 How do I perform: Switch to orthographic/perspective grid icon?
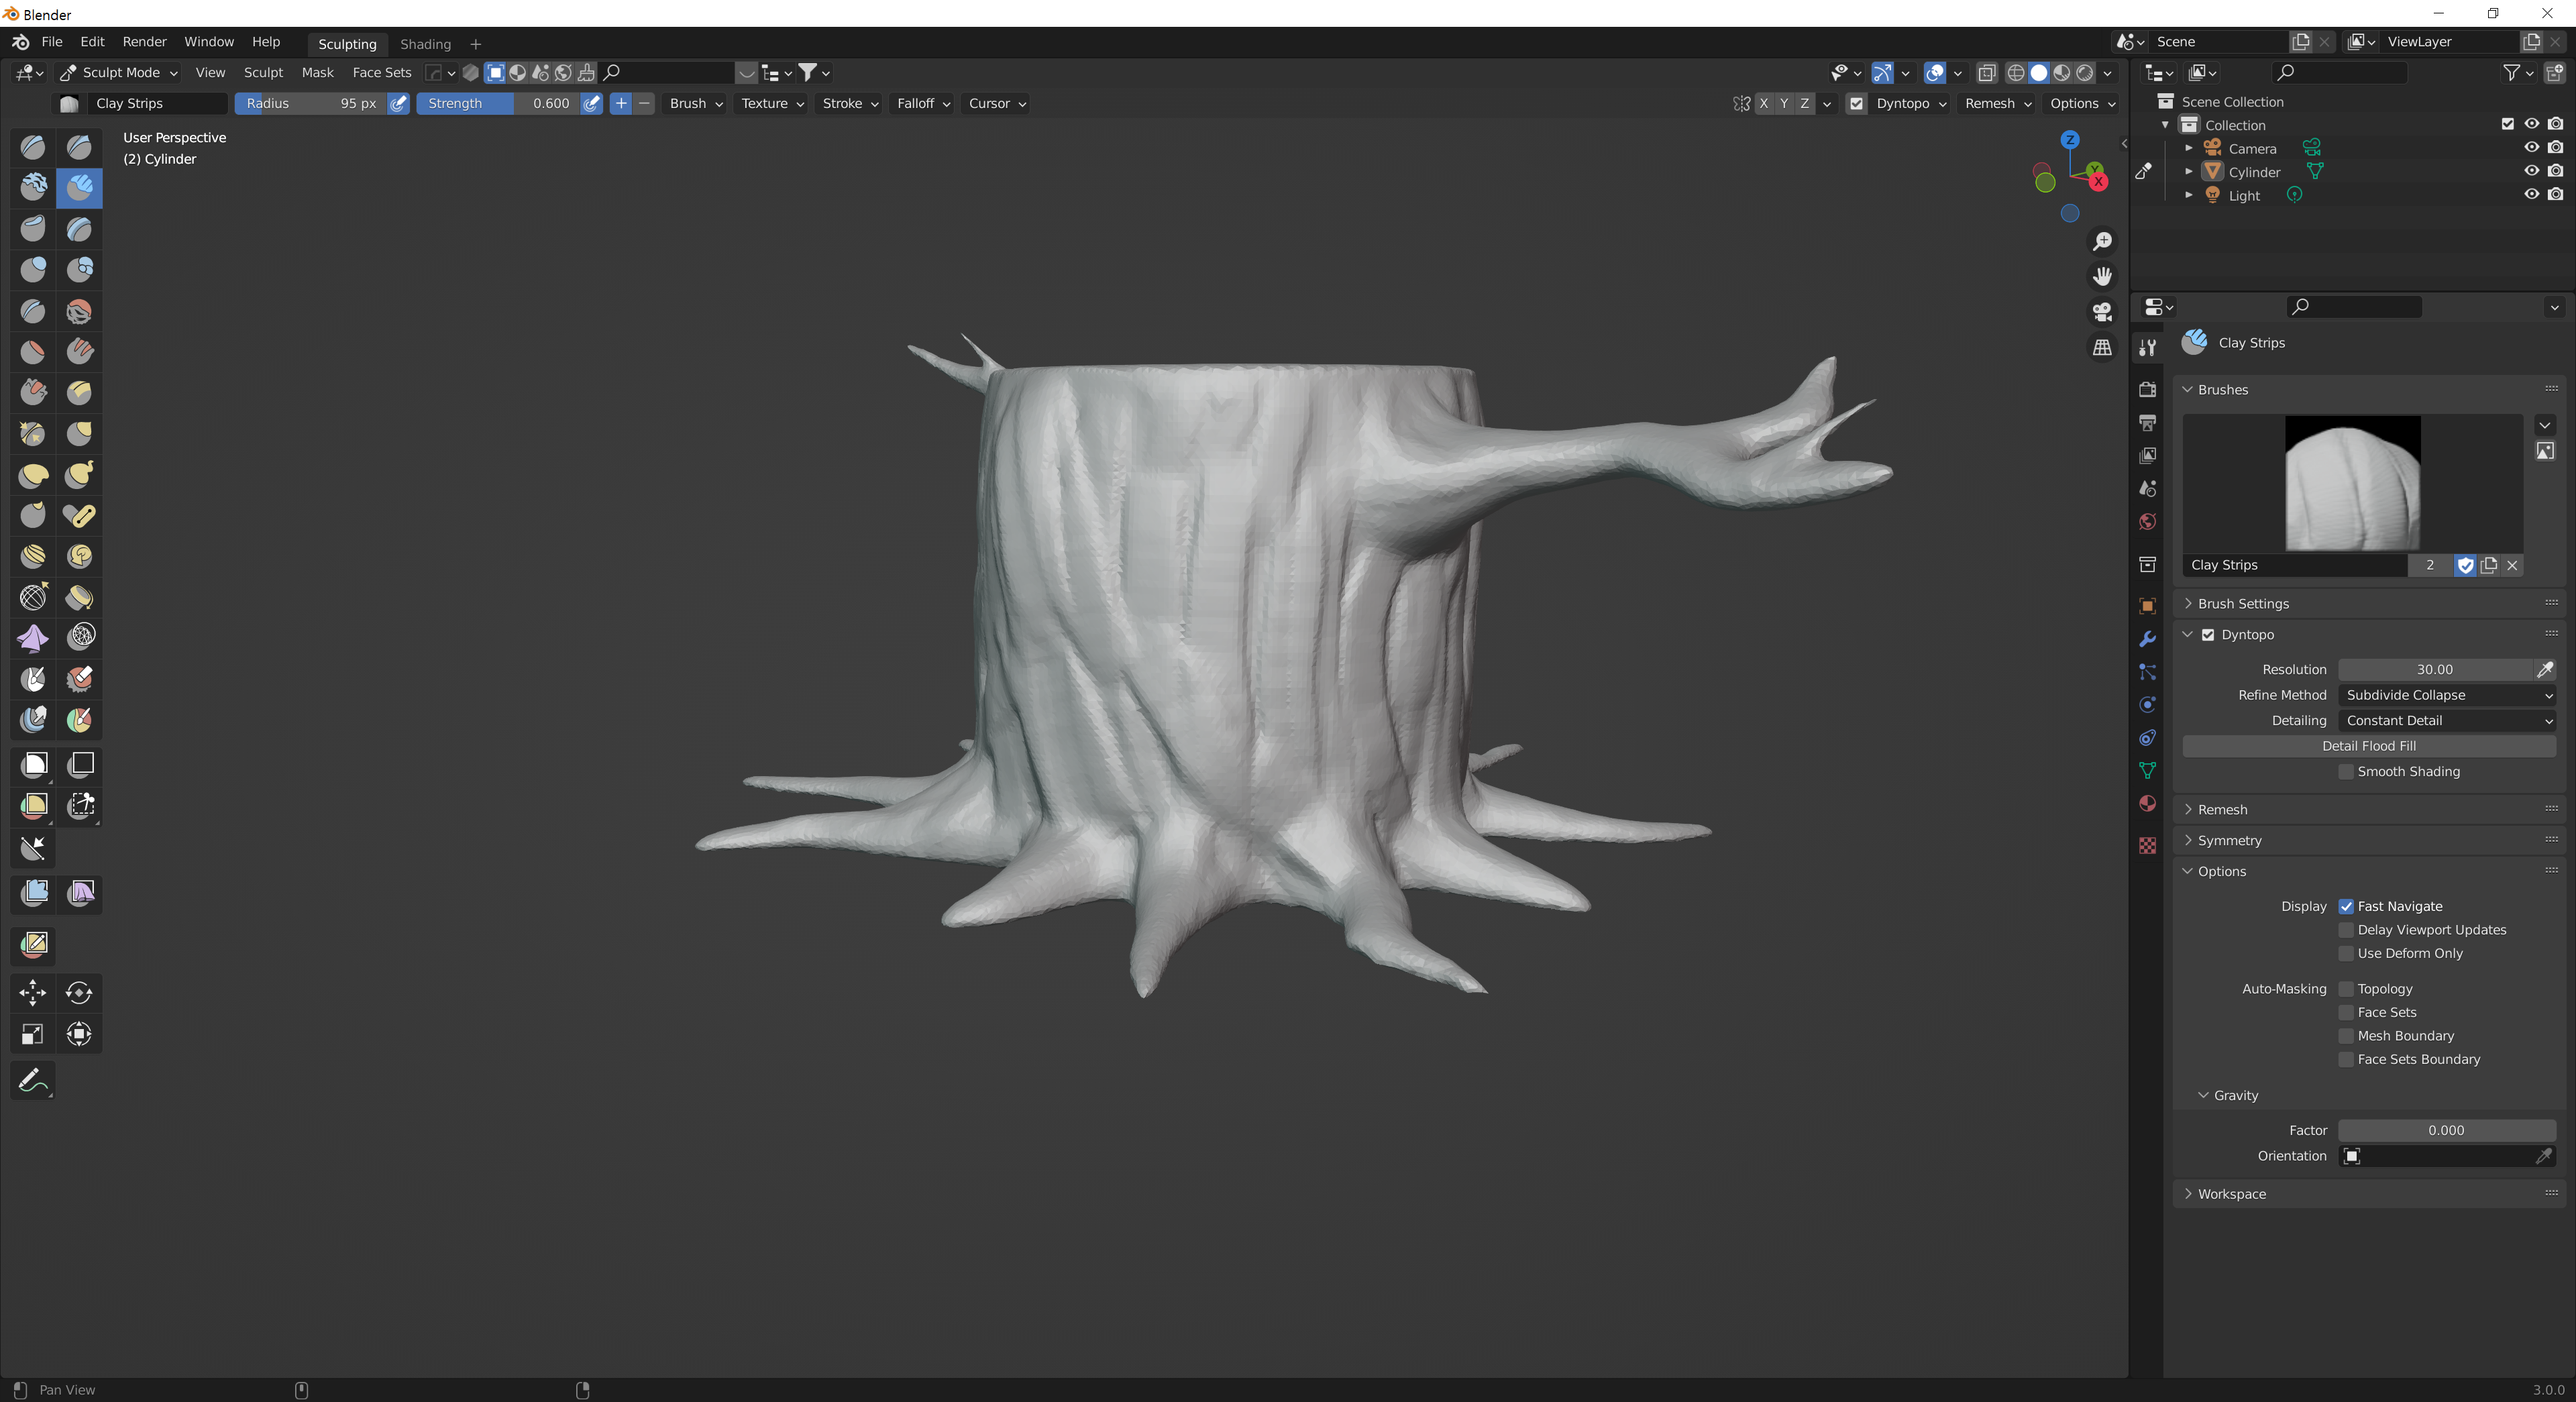tap(2102, 348)
